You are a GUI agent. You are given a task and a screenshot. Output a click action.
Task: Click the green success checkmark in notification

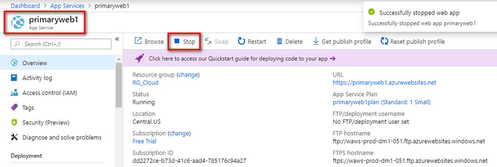point(371,12)
